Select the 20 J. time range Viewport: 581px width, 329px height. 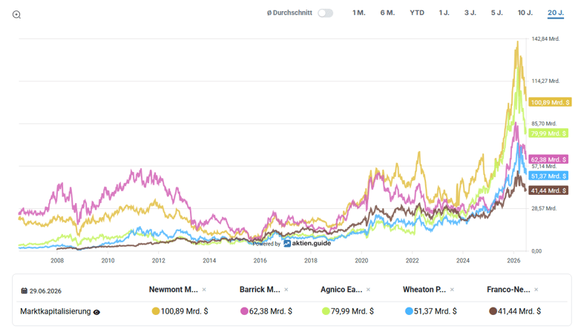(556, 13)
